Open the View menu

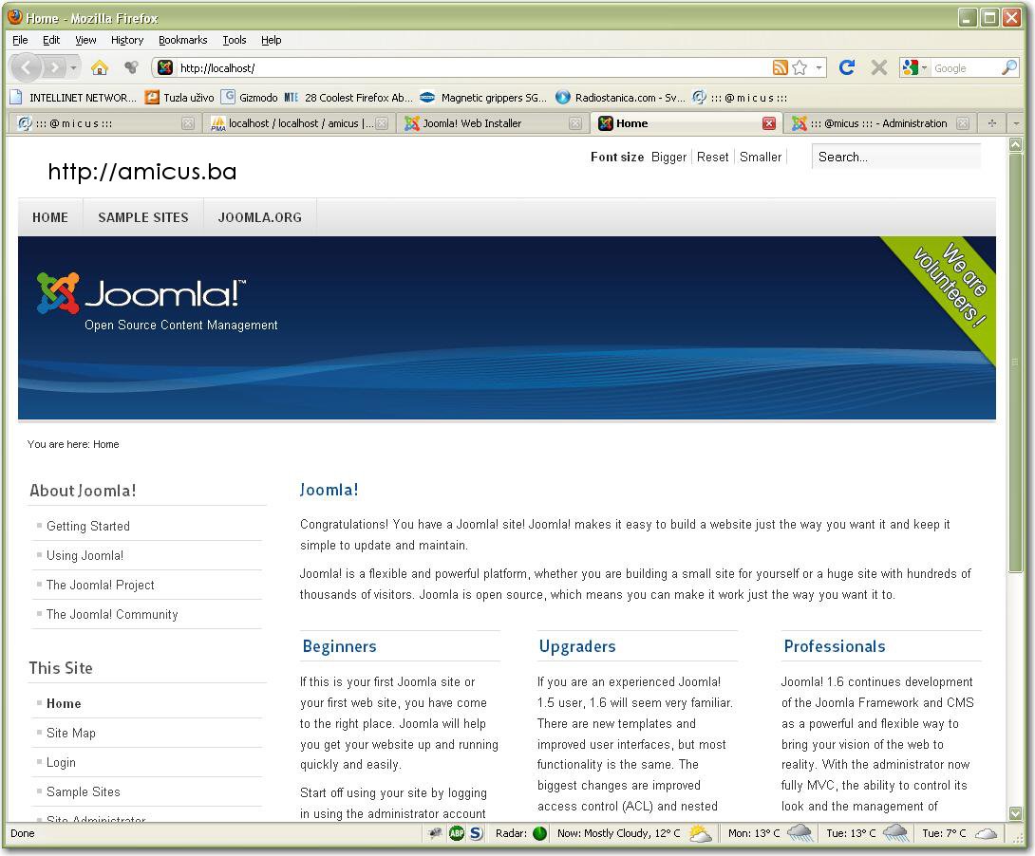point(85,40)
